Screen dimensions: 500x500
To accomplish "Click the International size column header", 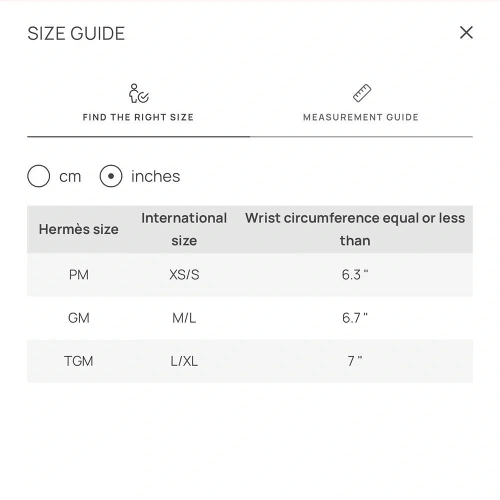I will tap(184, 229).
